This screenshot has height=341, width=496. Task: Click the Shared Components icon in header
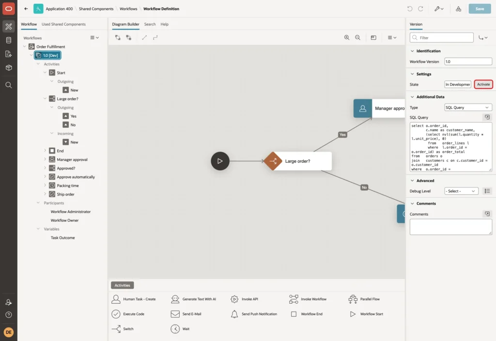pos(458,9)
